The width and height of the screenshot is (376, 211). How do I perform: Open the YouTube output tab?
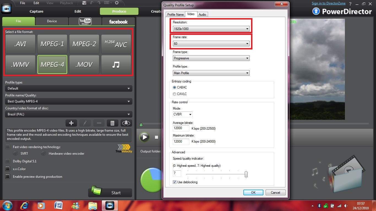[85, 21]
